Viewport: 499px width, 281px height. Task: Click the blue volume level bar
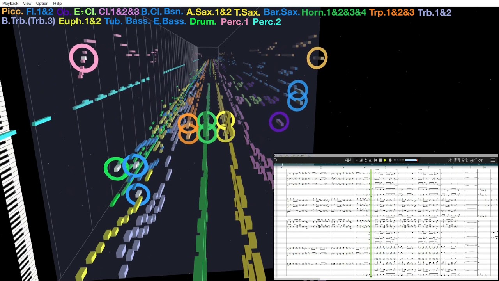pyautogui.click(x=411, y=160)
